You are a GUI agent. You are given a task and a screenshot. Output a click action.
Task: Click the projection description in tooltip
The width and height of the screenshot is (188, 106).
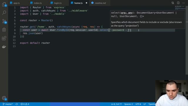pyautogui.click(x=146, y=24)
